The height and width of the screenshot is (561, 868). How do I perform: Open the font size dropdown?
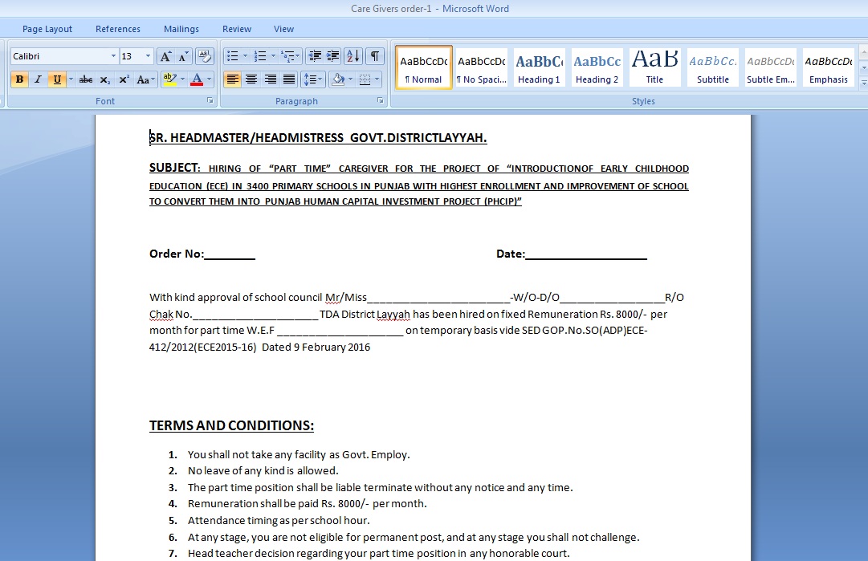(148, 56)
